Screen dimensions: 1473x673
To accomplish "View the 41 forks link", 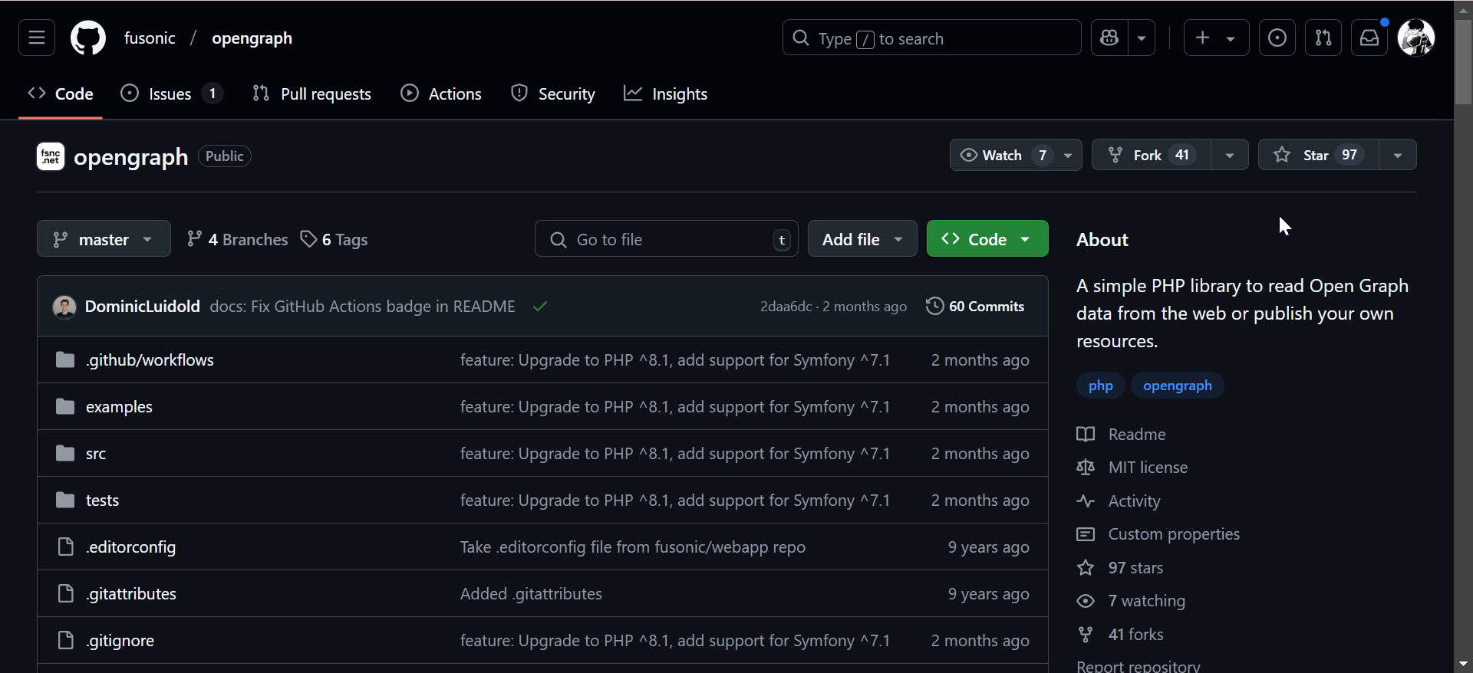I will point(1119,634).
